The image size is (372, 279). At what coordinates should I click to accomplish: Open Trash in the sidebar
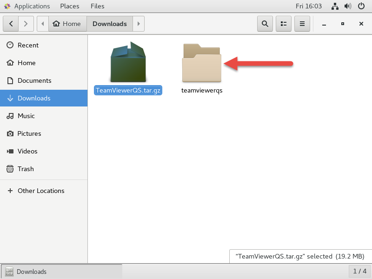pyautogui.click(x=44, y=169)
